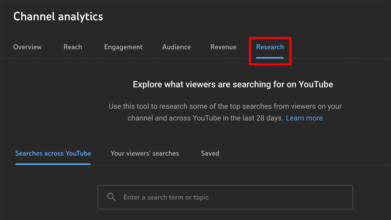391x220 pixels.
Task: Follow the Learn more link
Action: pyautogui.click(x=304, y=118)
